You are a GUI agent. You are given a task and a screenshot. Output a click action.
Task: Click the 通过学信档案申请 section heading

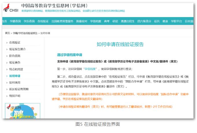(x=69, y=55)
